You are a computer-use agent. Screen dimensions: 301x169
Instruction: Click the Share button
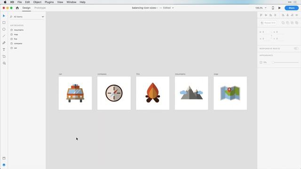point(292,8)
